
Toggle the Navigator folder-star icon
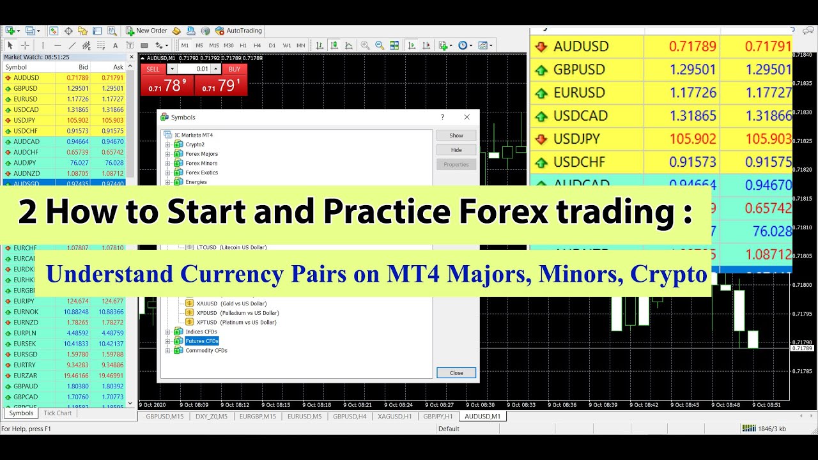[x=82, y=31]
